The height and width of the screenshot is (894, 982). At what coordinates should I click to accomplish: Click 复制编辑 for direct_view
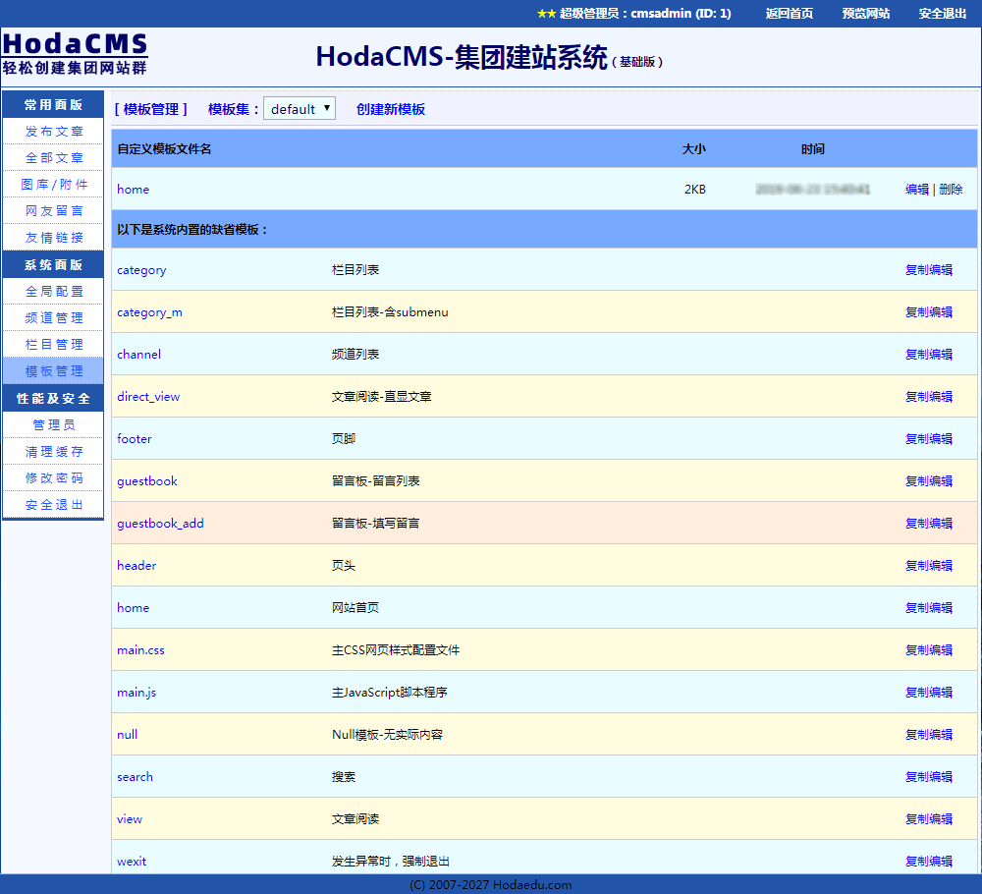(929, 397)
